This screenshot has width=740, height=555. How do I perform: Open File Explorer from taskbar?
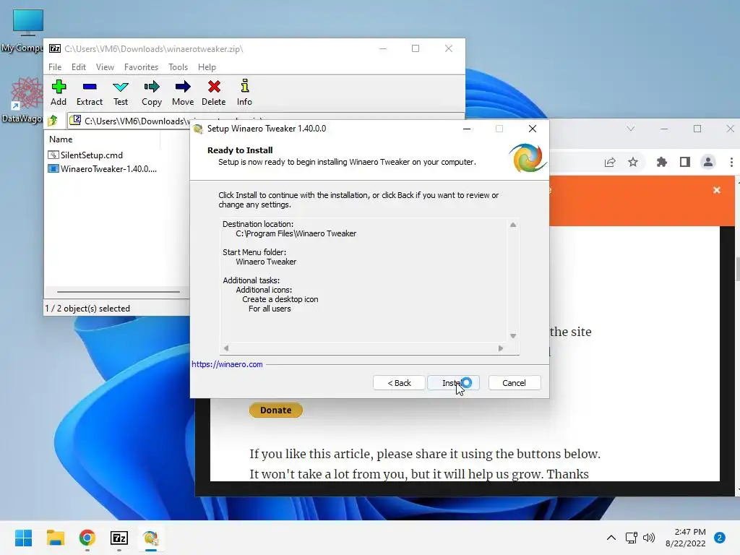(x=55, y=538)
